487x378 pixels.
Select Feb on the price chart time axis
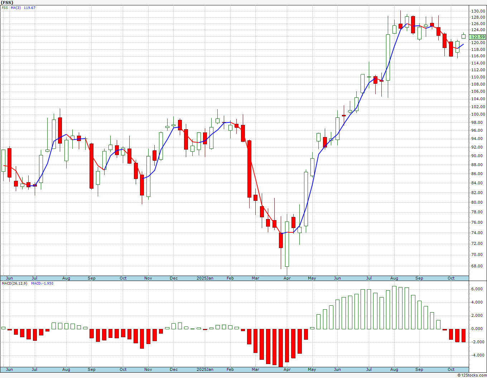[230, 278]
